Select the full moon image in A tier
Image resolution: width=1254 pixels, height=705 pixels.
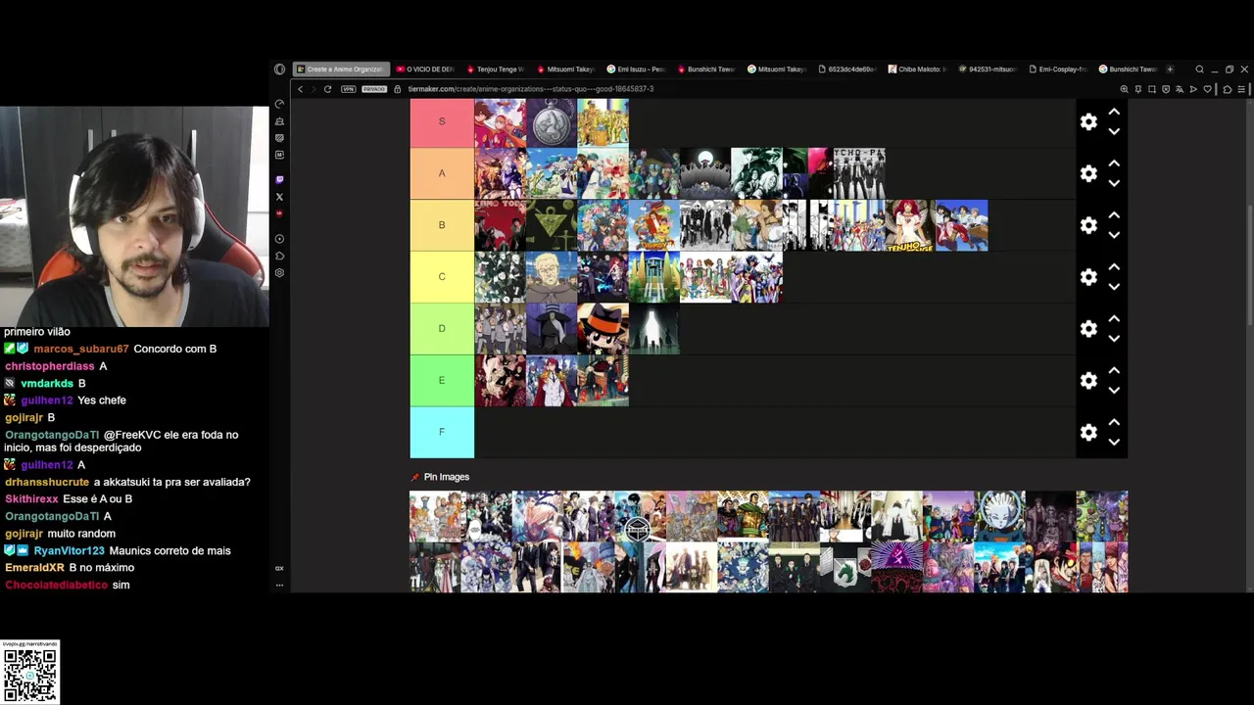pos(705,173)
